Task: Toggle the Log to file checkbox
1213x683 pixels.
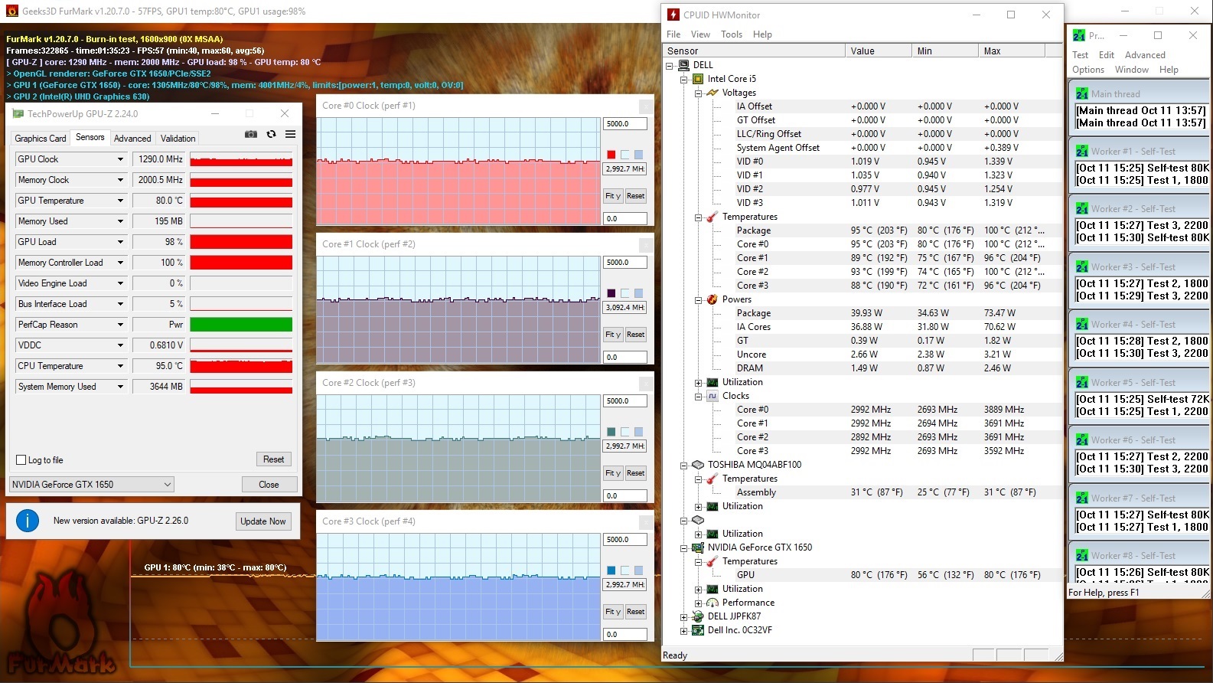Action: tap(21, 460)
